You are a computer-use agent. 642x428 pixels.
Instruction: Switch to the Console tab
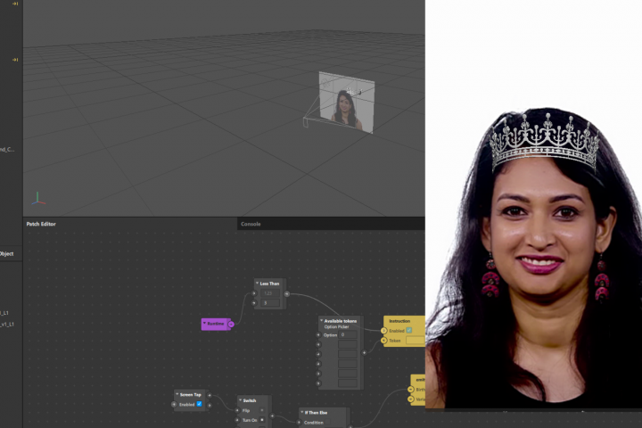[251, 224]
